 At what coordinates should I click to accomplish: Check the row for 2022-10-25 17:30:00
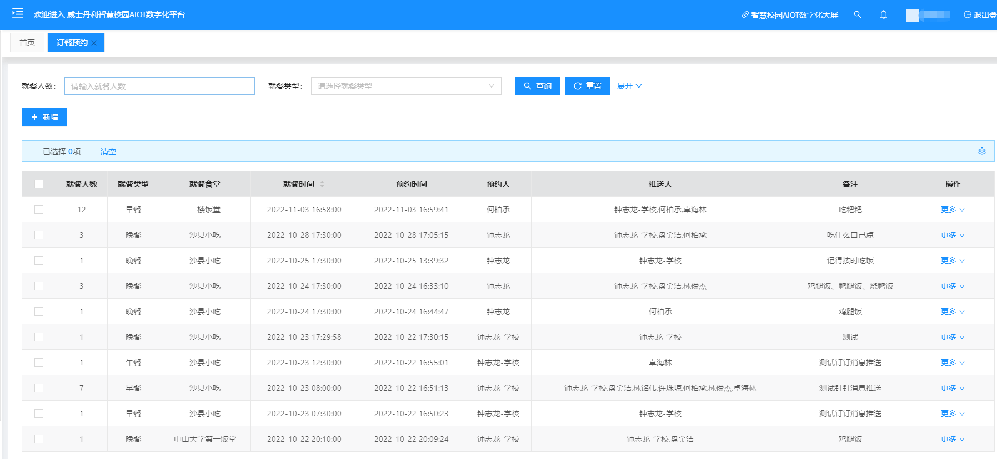[x=39, y=261]
